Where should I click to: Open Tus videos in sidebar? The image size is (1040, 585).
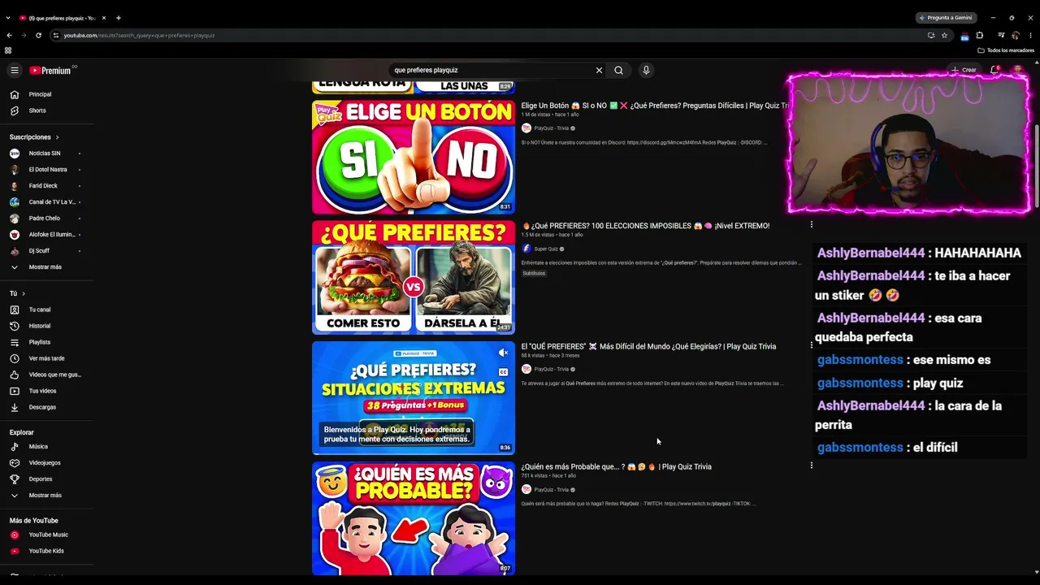46,391
